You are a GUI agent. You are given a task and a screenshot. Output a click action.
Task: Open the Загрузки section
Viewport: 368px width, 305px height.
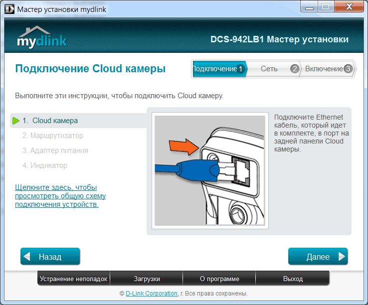[x=147, y=279]
